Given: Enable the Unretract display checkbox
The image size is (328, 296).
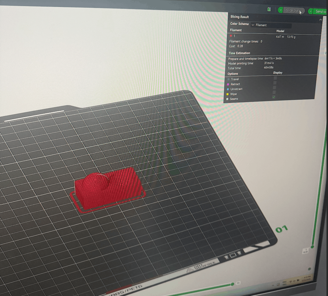Looking at the screenshot, I should tap(275, 88).
